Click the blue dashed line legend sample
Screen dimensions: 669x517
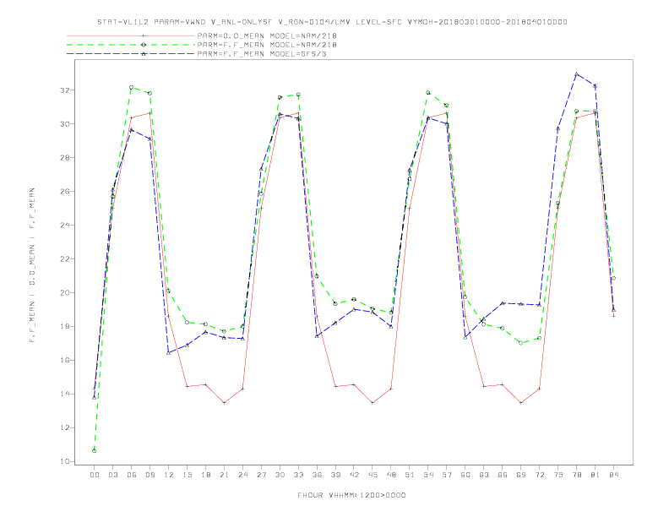pos(131,54)
